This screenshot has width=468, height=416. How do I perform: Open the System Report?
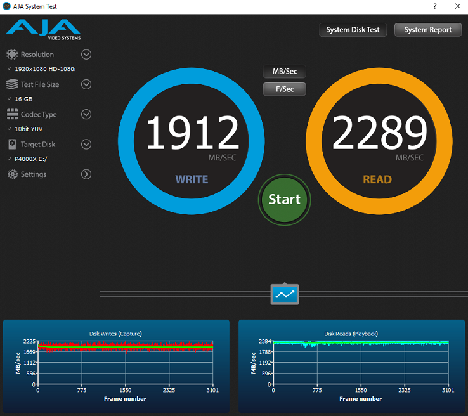428,30
